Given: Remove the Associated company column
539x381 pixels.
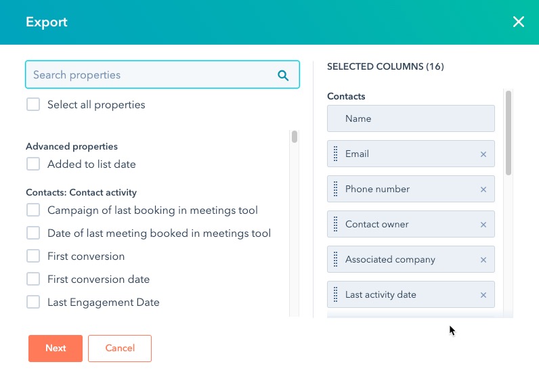Looking at the screenshot, I should coord(483,260).
